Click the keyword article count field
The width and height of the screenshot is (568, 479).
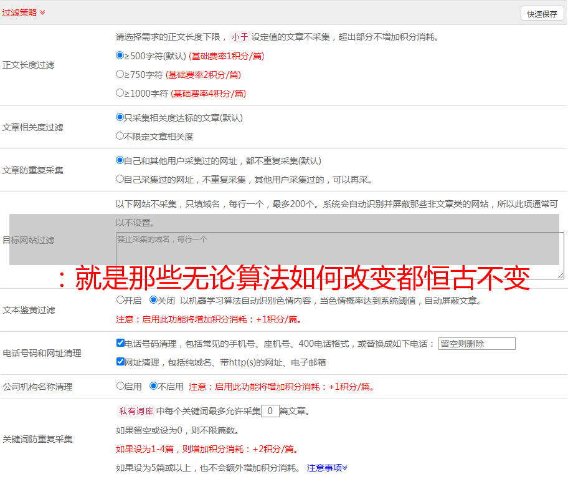pos(270,411)
